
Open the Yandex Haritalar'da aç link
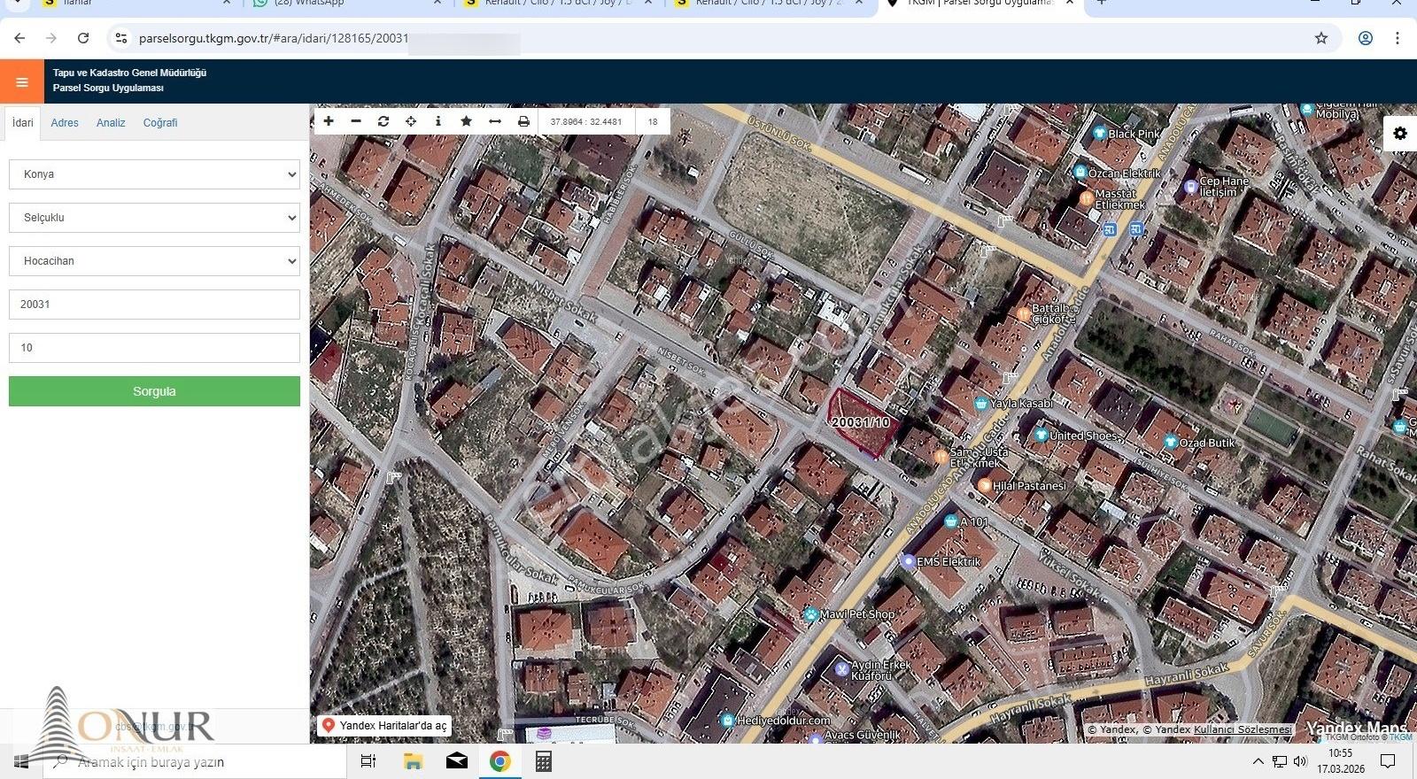tap(384, 726)
